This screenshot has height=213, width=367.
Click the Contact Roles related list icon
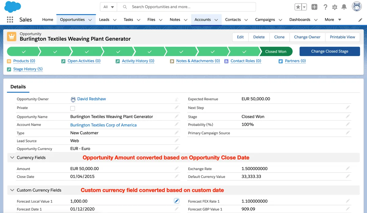(x=226, y=61)
